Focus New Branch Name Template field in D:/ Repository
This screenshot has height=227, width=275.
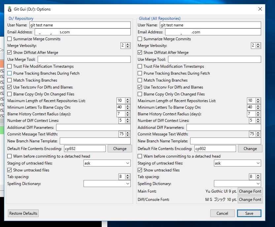(95, 141)
